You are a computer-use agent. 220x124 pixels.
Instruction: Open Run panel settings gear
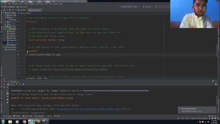point(213,81)
